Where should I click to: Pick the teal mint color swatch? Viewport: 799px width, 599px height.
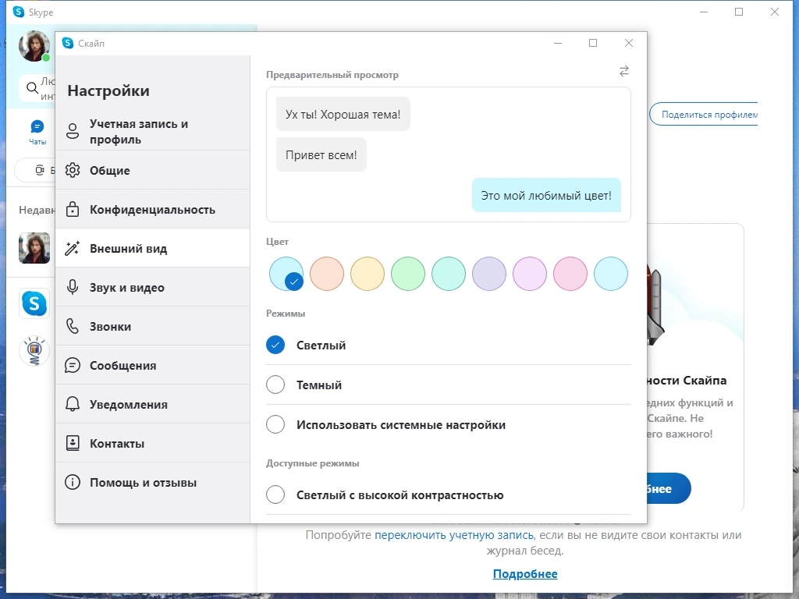coord(449,274)
